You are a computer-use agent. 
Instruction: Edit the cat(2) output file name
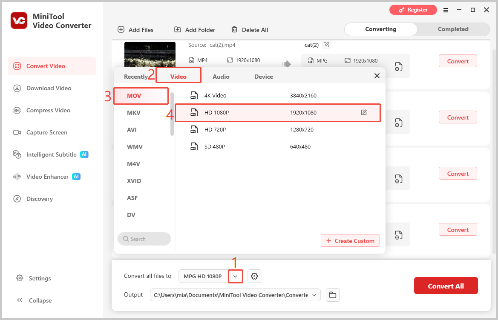click(326, 45)
